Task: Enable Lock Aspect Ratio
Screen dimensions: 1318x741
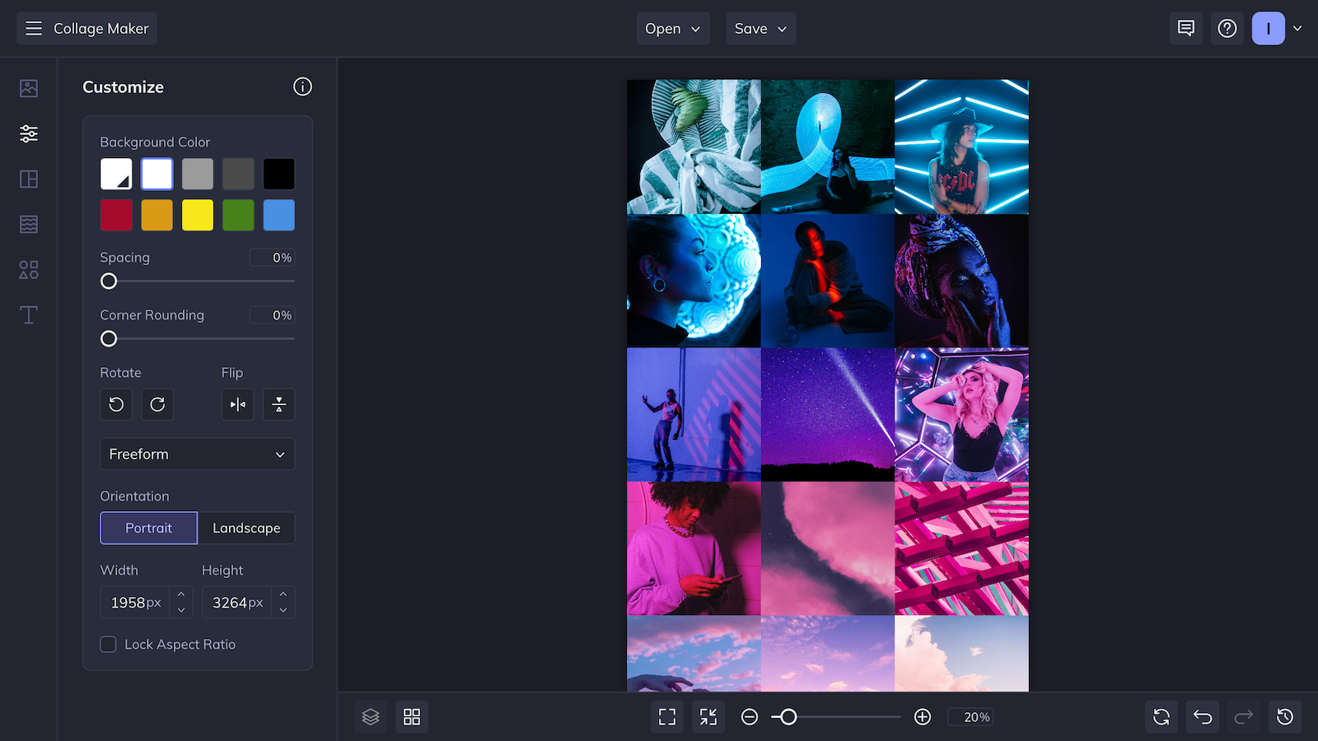Action: coord(108,644)
